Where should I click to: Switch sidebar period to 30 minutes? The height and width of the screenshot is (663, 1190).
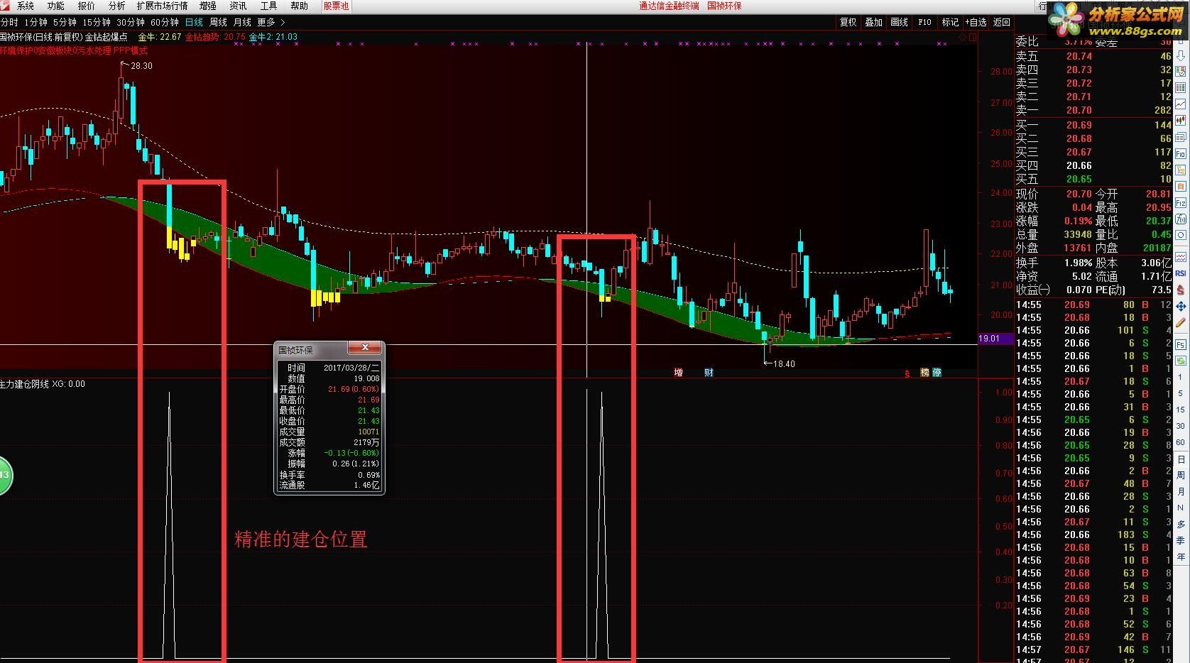pos(1180,426)
